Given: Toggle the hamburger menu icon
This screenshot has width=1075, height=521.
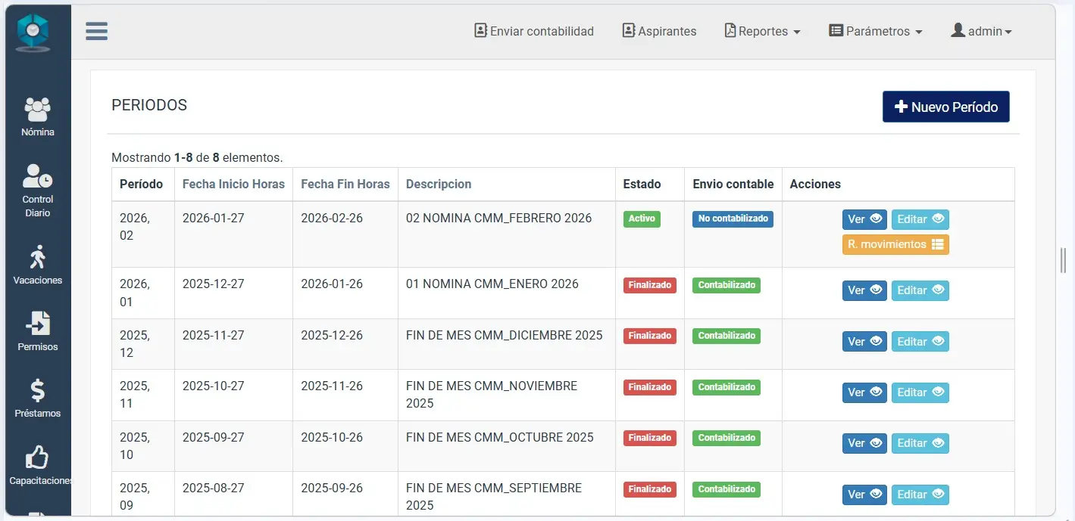Looking at the screenshot, I should click(x=96, y=31).
